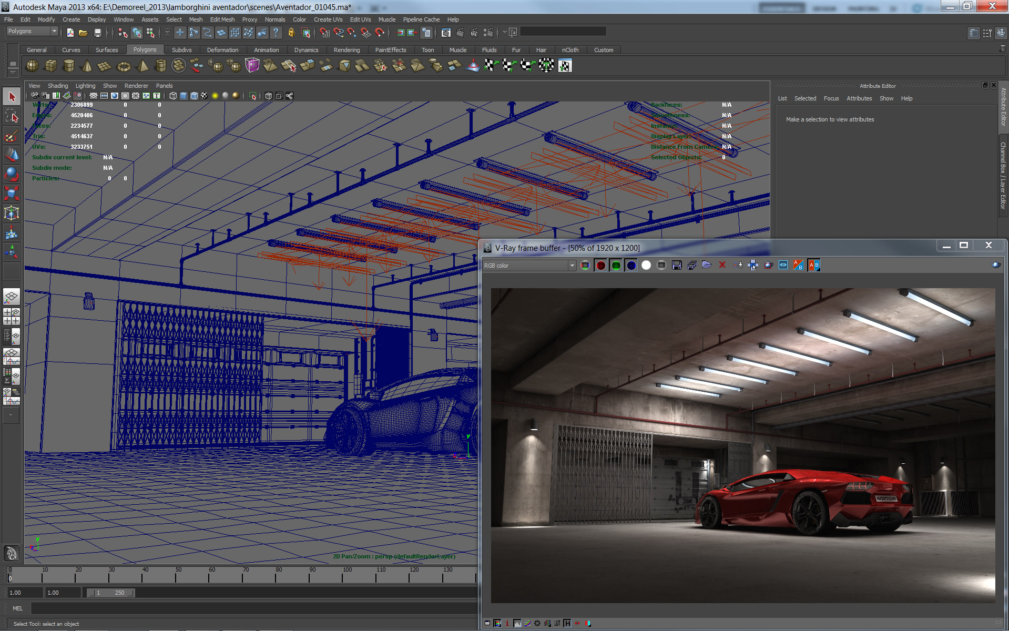The width and height of the screenshot is (1009, 631).
Task: Open the help question mark icon
Action: (x=276, y=33)
